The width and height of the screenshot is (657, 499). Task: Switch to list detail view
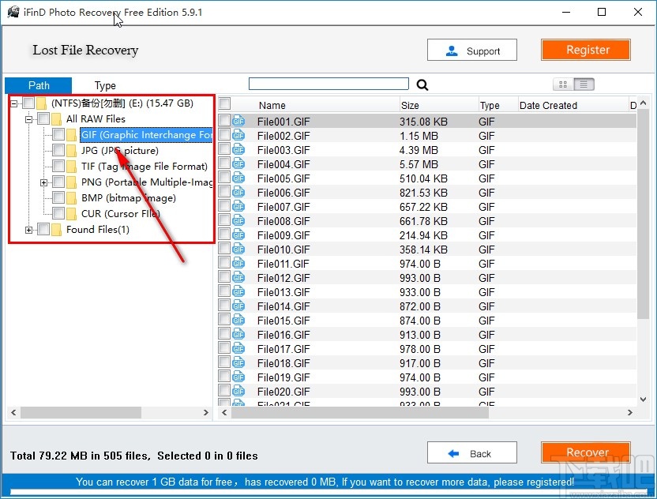[x=584, y=84]
